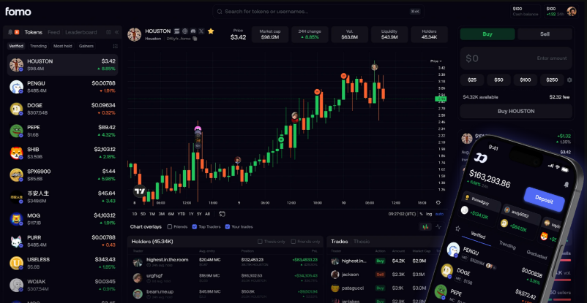This screenshot has height=303, width=587.
Task: Click the Buy HOUSTON button
Action: pos(516,111)
